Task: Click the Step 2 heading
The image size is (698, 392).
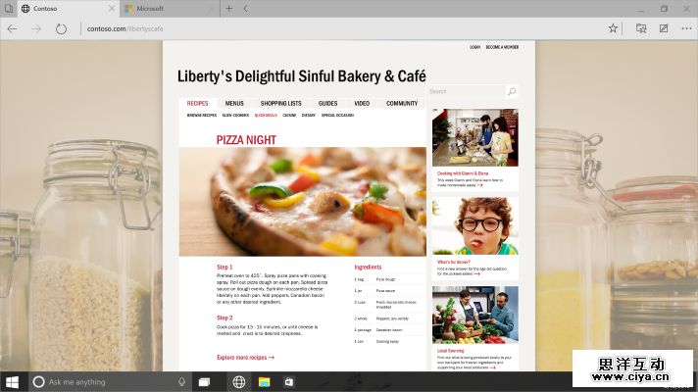Action: 224,318
